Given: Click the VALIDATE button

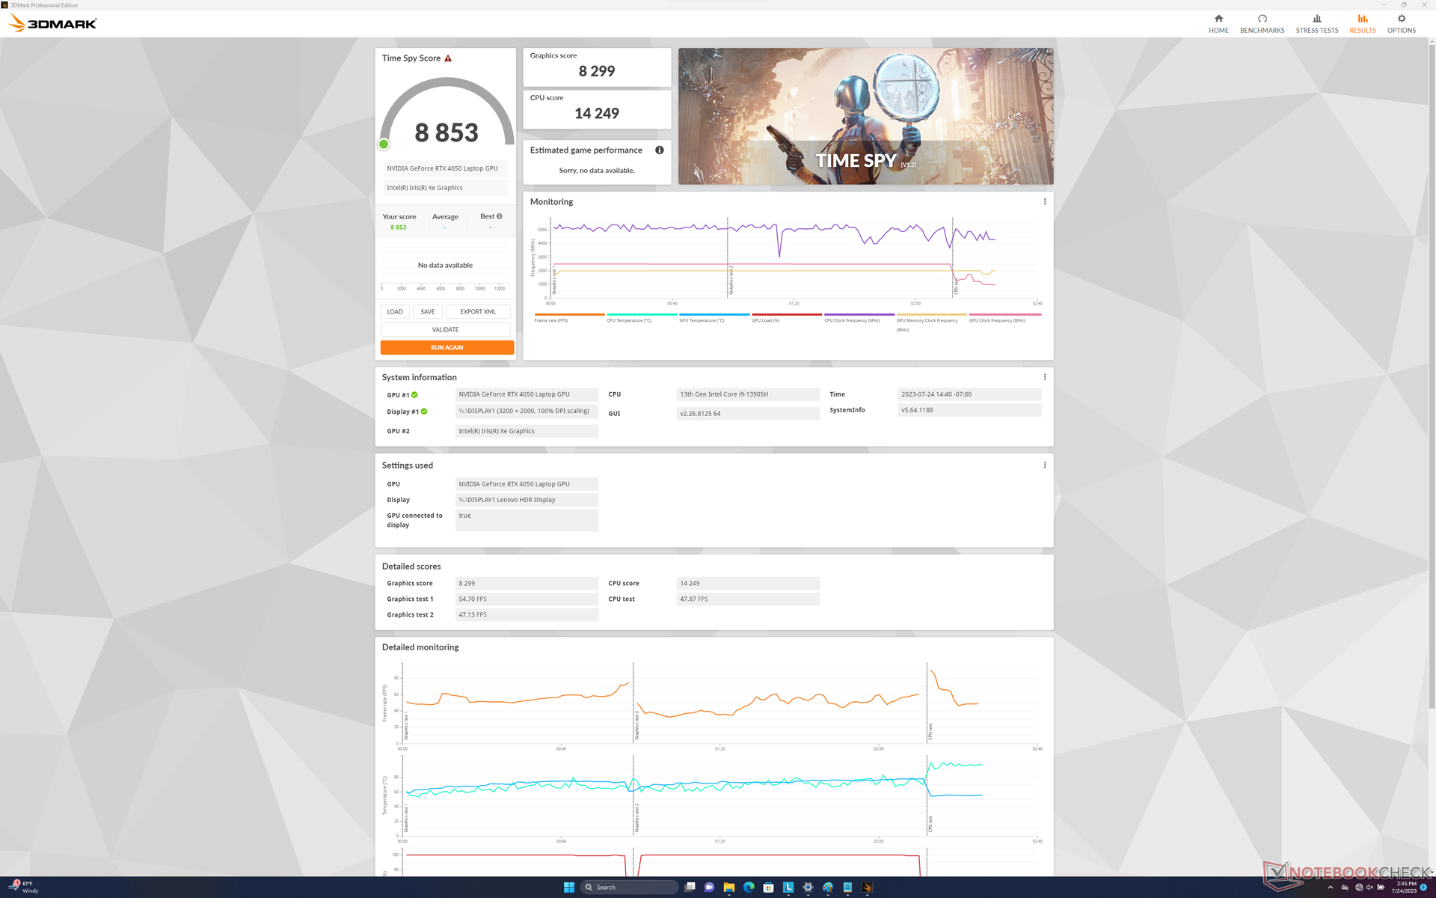Looking at the screenshot, I should (x=445, y=330).
